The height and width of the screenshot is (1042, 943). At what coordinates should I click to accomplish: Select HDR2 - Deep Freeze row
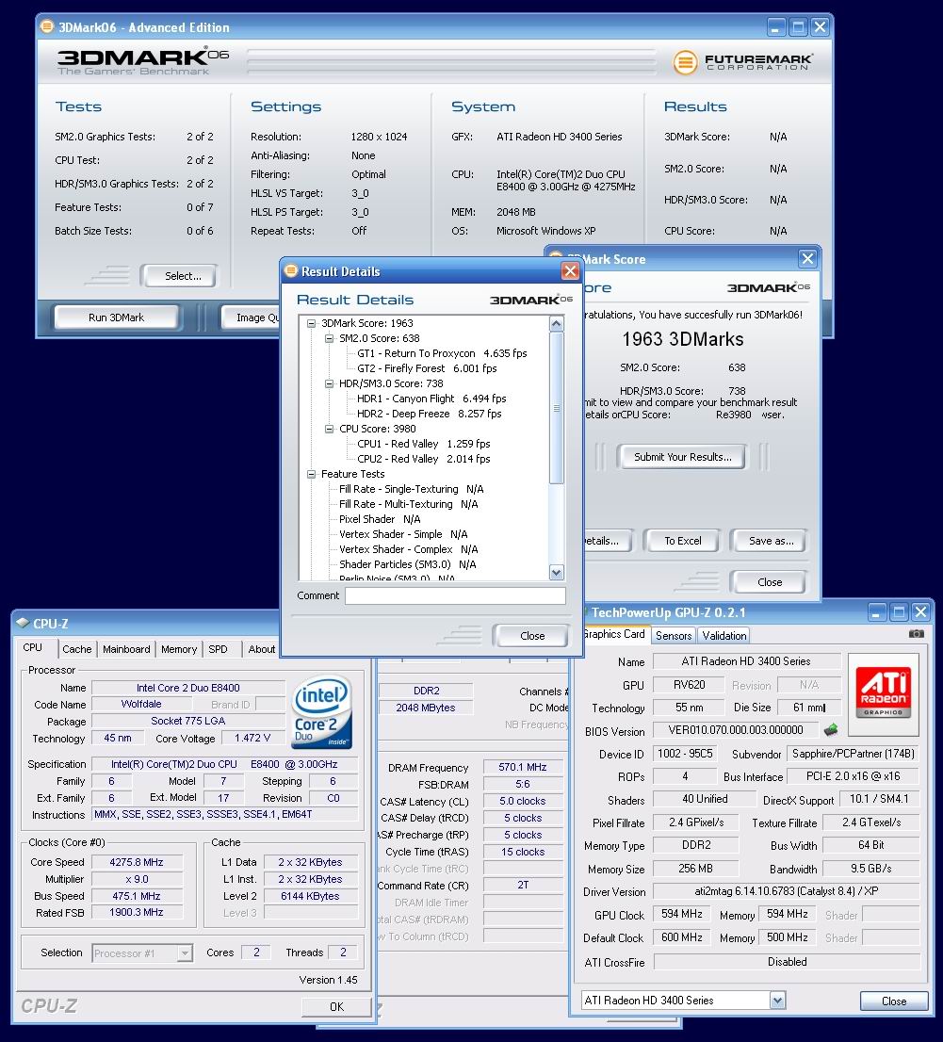(430, 414)
